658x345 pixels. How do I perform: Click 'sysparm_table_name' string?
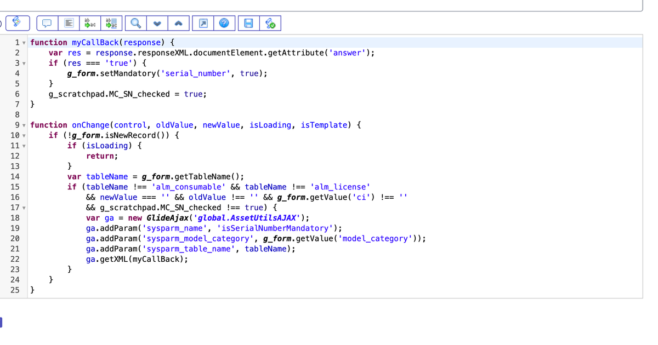coord(188,249)
